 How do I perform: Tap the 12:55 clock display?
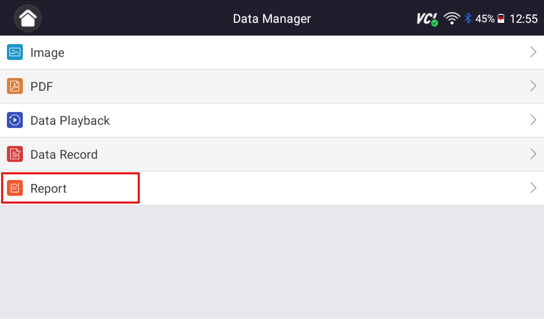pos(524,19)
